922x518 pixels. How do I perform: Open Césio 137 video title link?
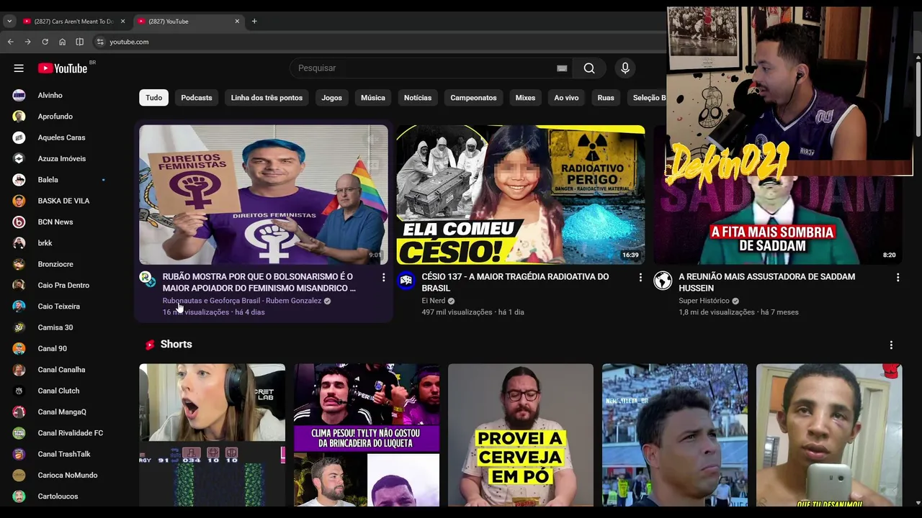pos(515,282)
